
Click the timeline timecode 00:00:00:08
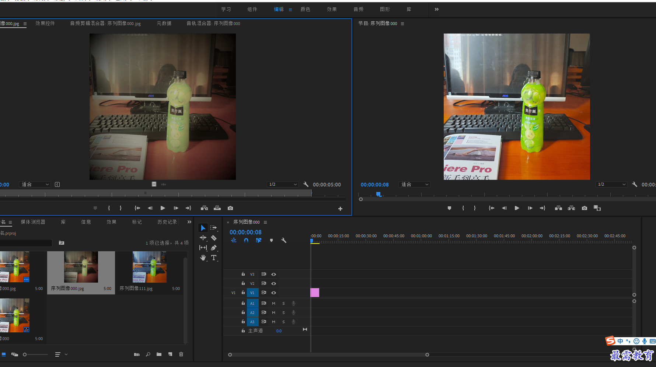click(x=245, y=232)
